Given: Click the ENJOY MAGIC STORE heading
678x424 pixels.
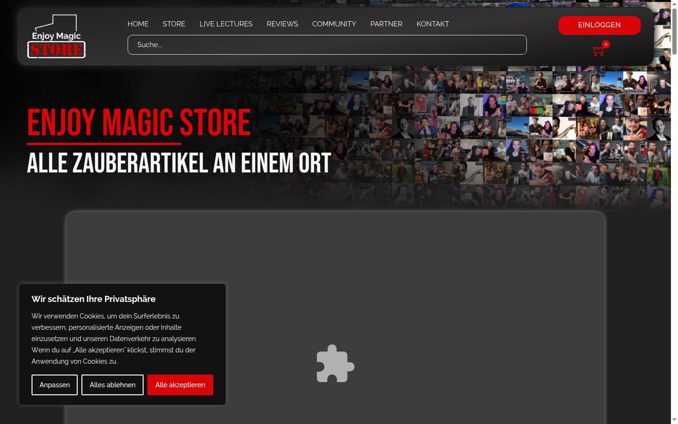Looking at the screenshot, I should [x=139, y=122].
